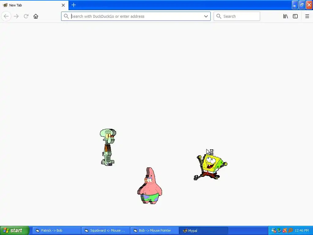Click the orange magnifier tray icon
This screenshot has height=235, width=313.
coord(290,230)
